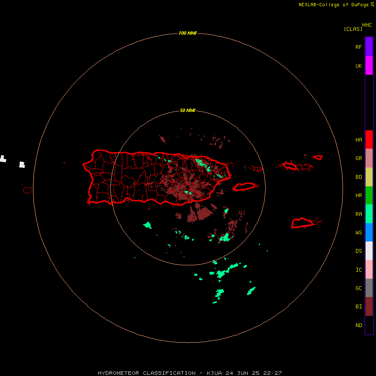Click the [CLAS] units label
The height and width of the screenshot is (376, 376).
click(353, 29)
